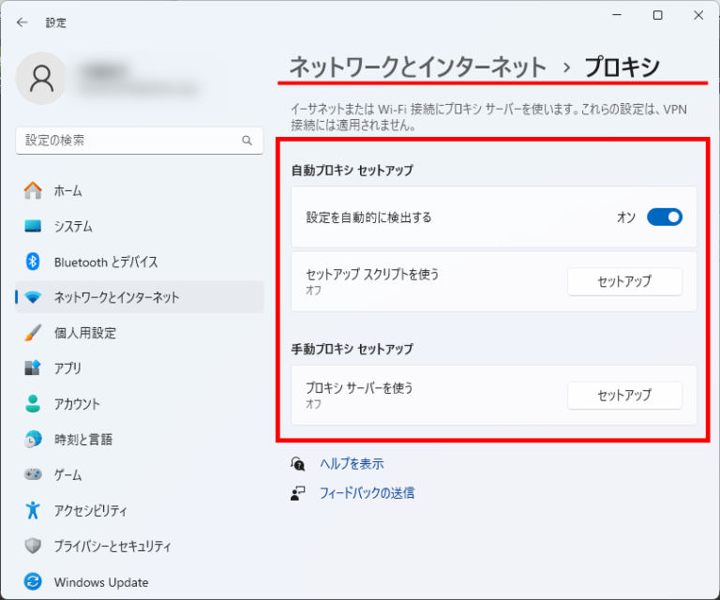Click the 個人用設定 paintbrush icon
Viewport: 720px width, 600px height.
pyautogui.click(x=33, y=333)
